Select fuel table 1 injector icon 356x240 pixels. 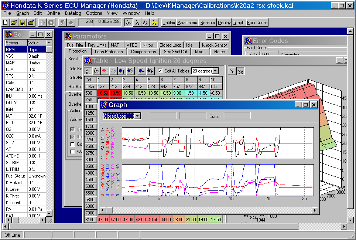pyautogui.click(x=122, y=71)
